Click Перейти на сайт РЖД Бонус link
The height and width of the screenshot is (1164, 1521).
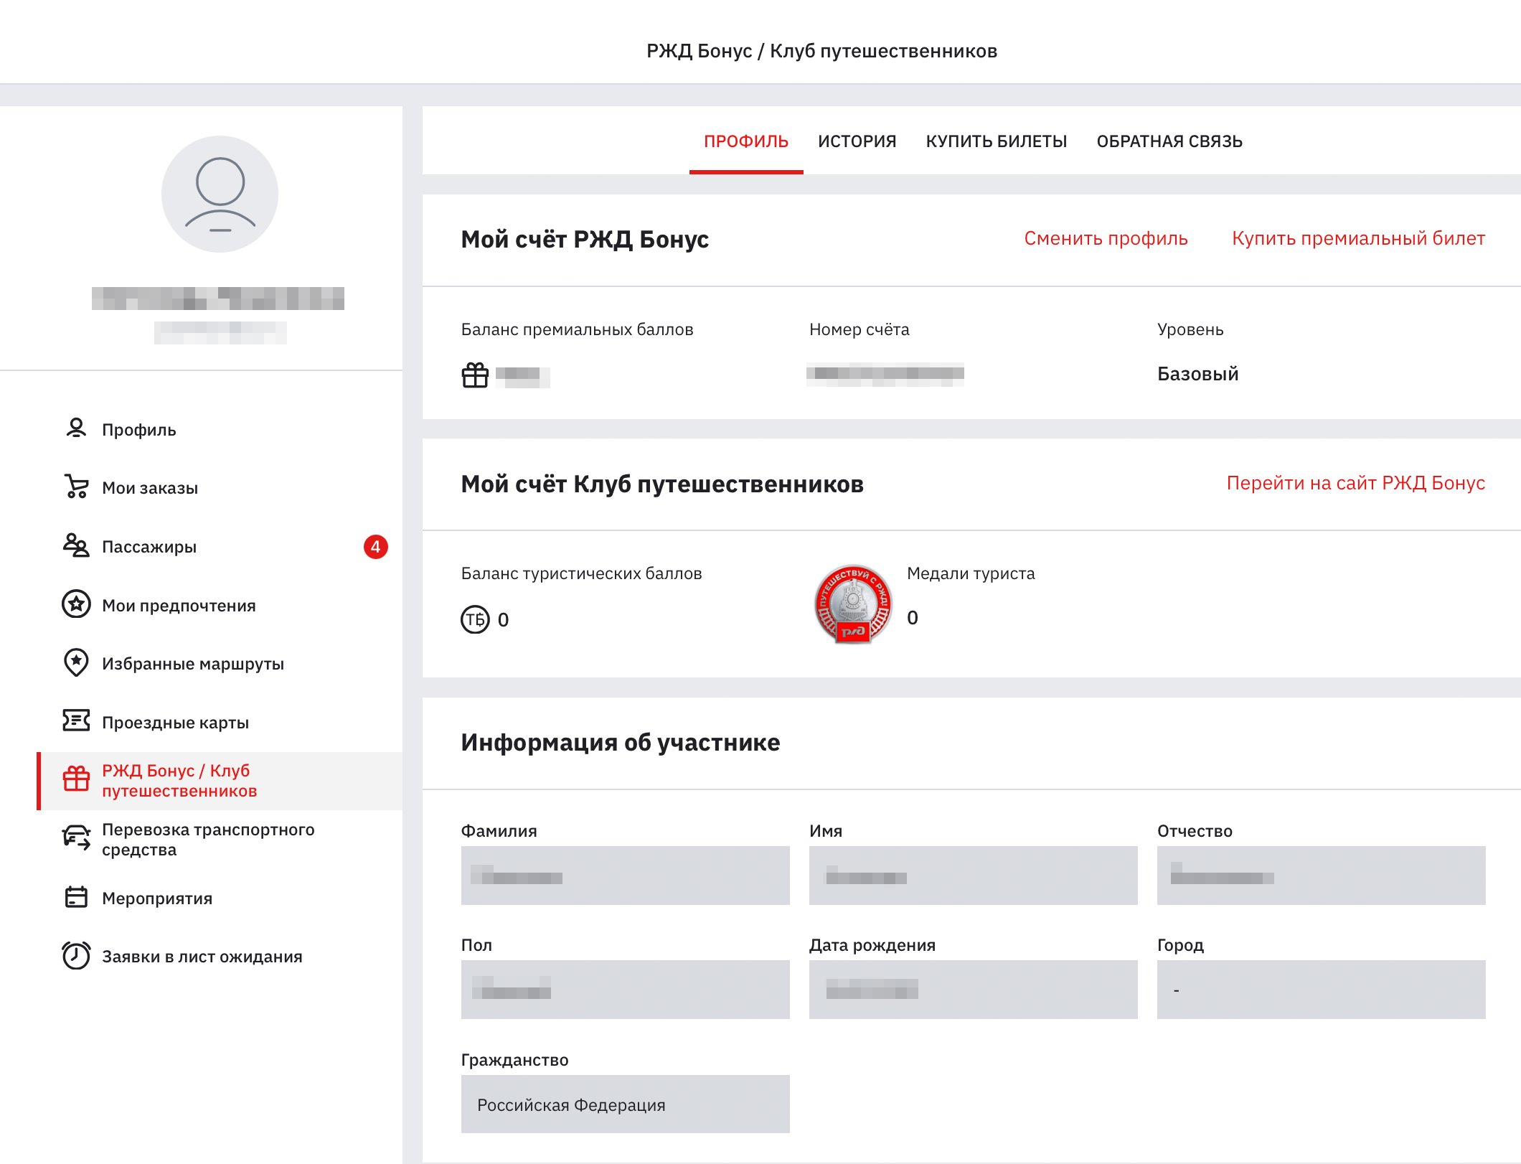1355,483
